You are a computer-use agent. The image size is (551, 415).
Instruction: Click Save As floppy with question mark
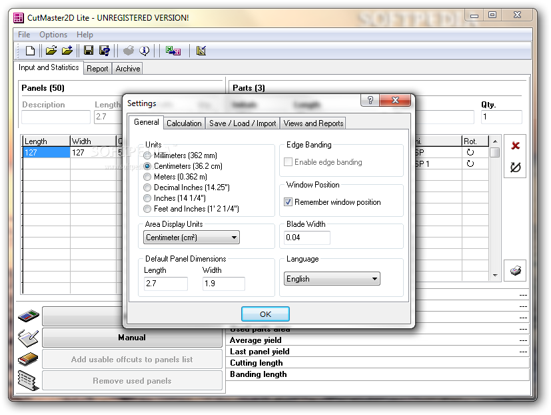click(x=105, y=51)
